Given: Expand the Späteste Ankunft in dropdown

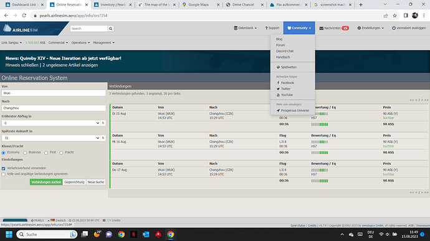Looking at the screenshot, I should 51,139.
